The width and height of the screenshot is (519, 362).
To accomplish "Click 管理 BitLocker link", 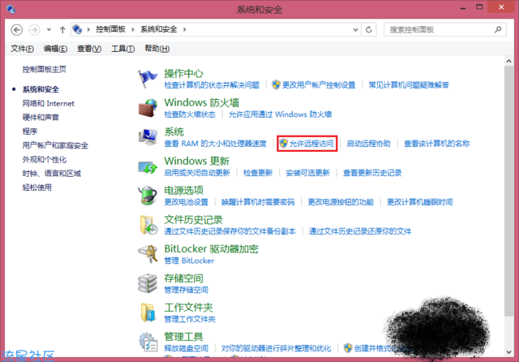I will pyautogui.click(x=189, y=261).
